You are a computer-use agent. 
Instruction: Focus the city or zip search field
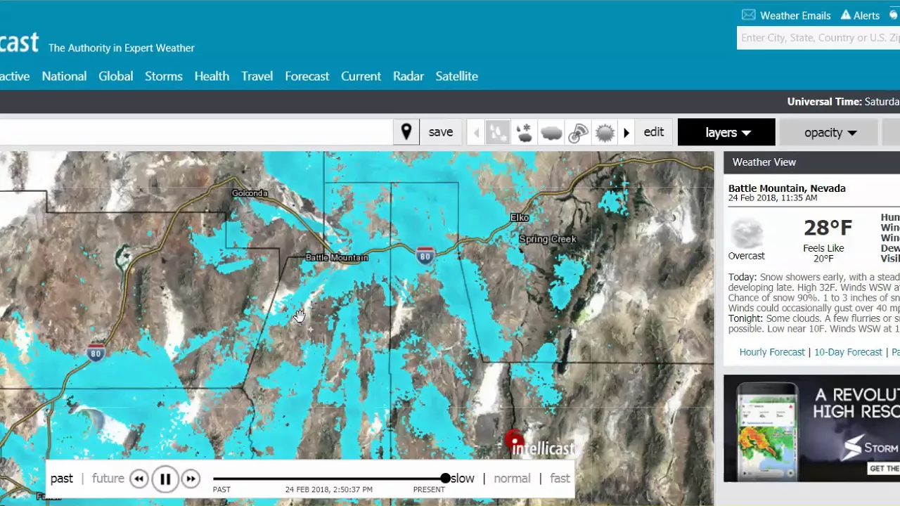coord(818,38)
